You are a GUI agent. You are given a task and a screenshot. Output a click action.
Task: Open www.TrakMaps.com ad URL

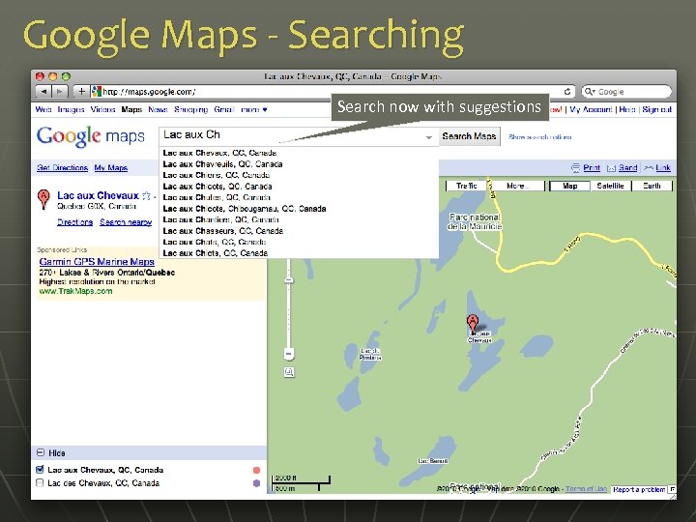tap(75, 291)
